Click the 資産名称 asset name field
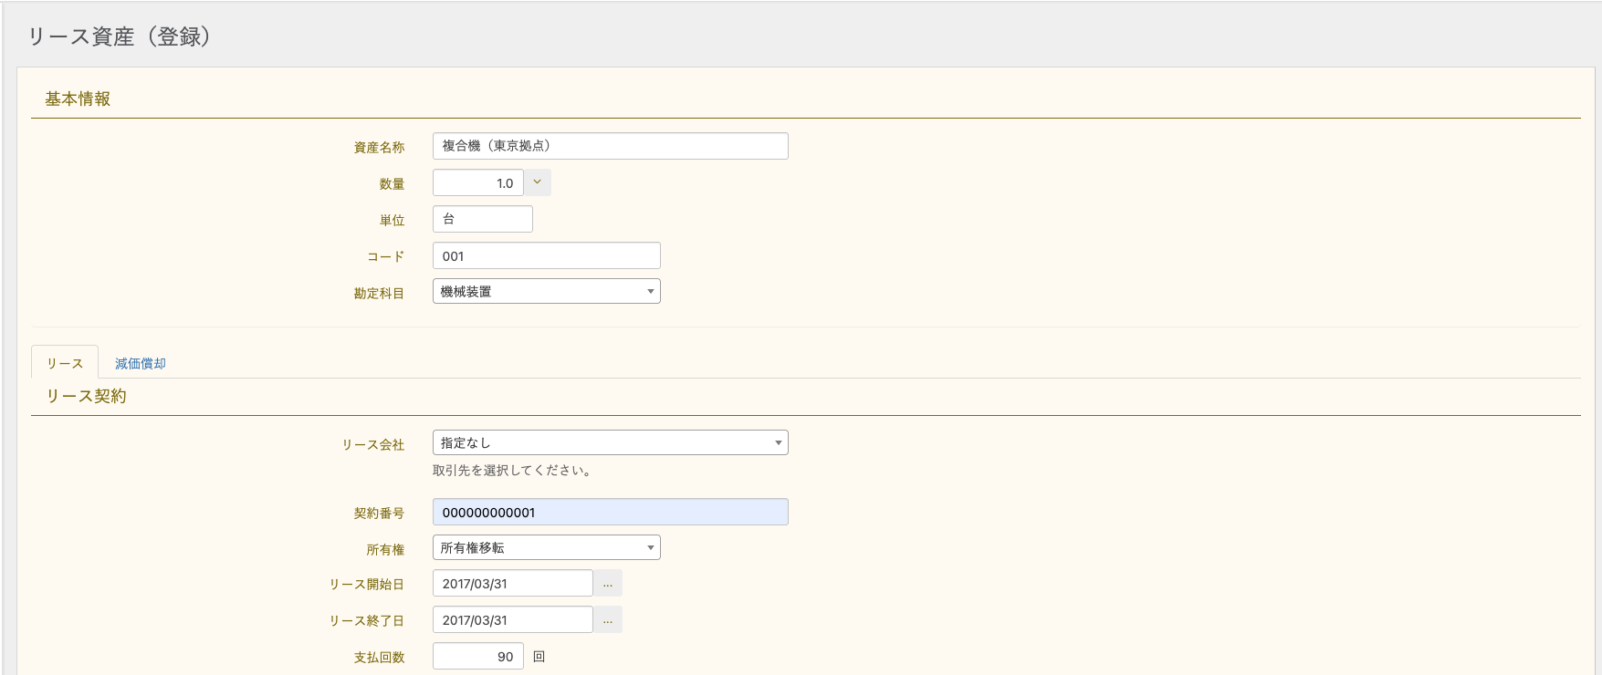1602x675 pixels. (x=610, y=146)
